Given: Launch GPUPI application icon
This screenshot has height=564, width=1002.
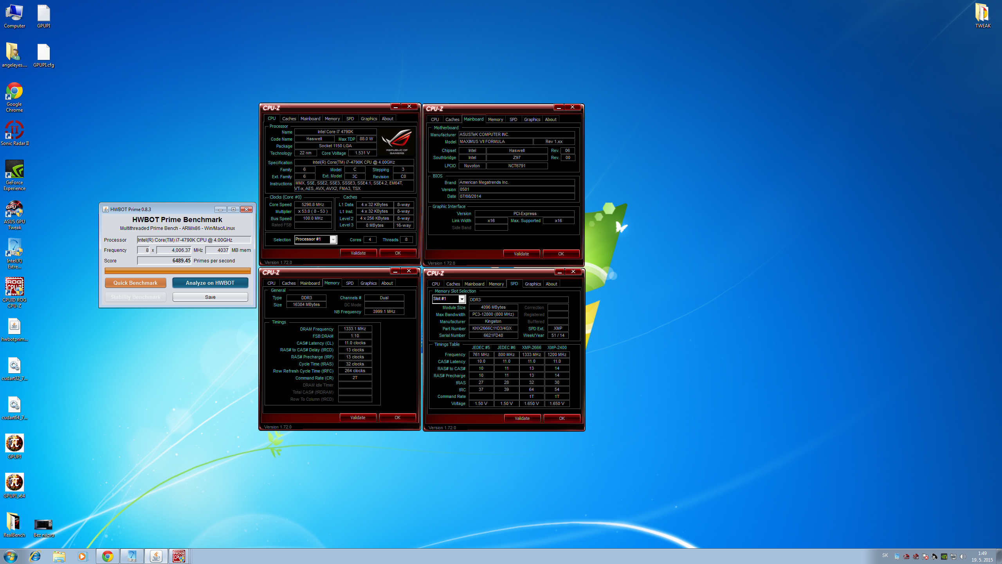Looking at the screenshot, I should pyautogui.click(x=14, y=447).
